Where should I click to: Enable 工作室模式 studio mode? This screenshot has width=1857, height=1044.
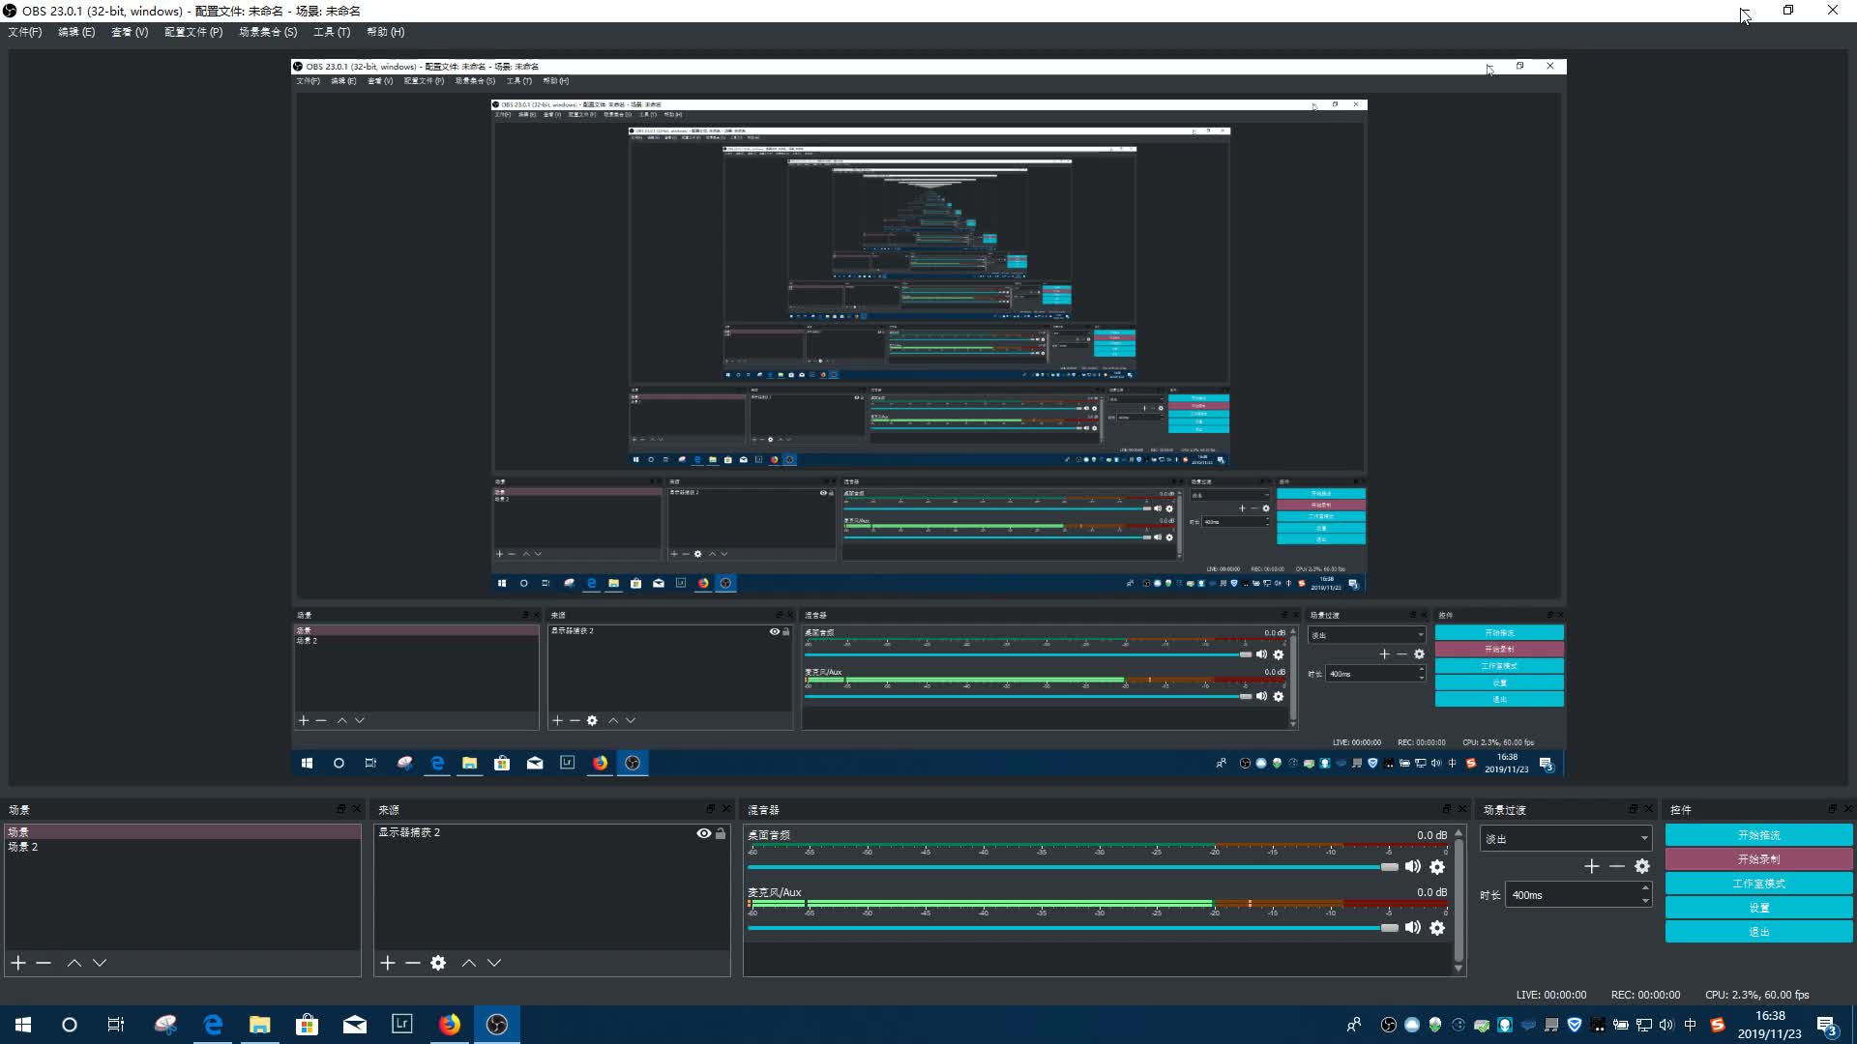[1758, 884]
